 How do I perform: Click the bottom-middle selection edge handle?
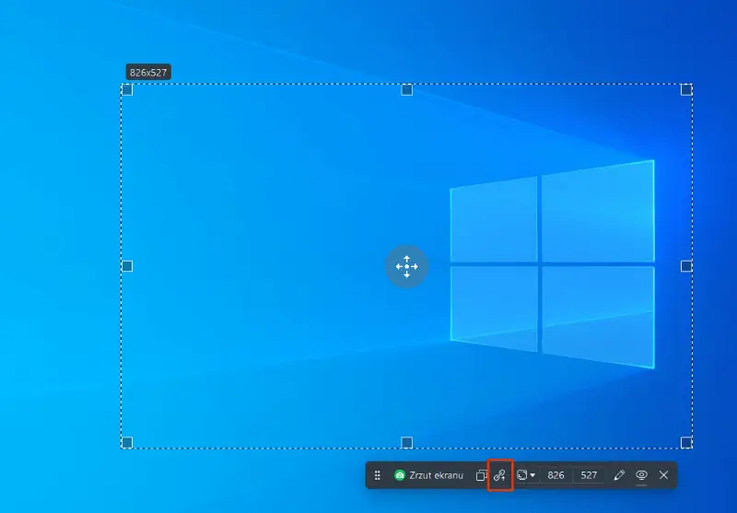407,442
